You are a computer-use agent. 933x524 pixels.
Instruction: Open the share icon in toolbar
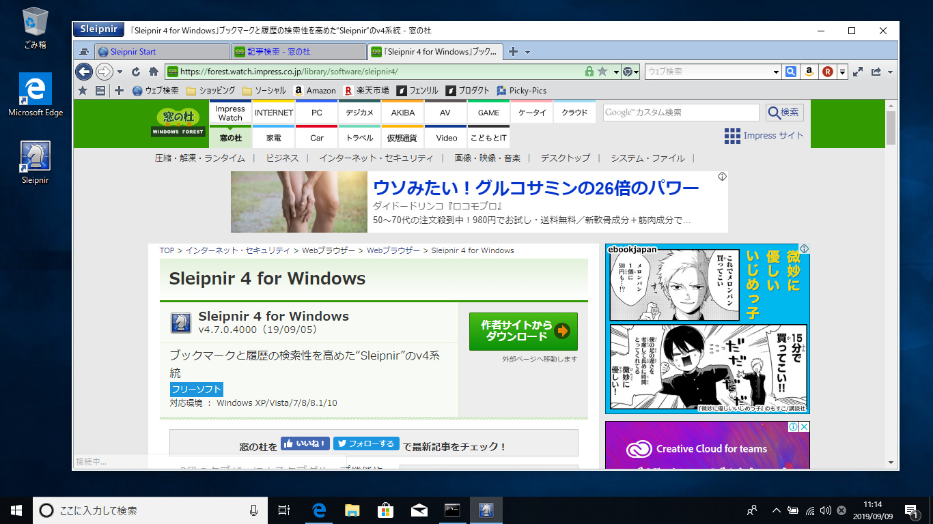tap(876, 71)
